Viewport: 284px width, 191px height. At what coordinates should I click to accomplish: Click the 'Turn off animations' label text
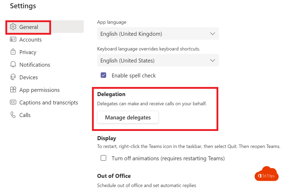pyautogui.click(x=168, y=158)
